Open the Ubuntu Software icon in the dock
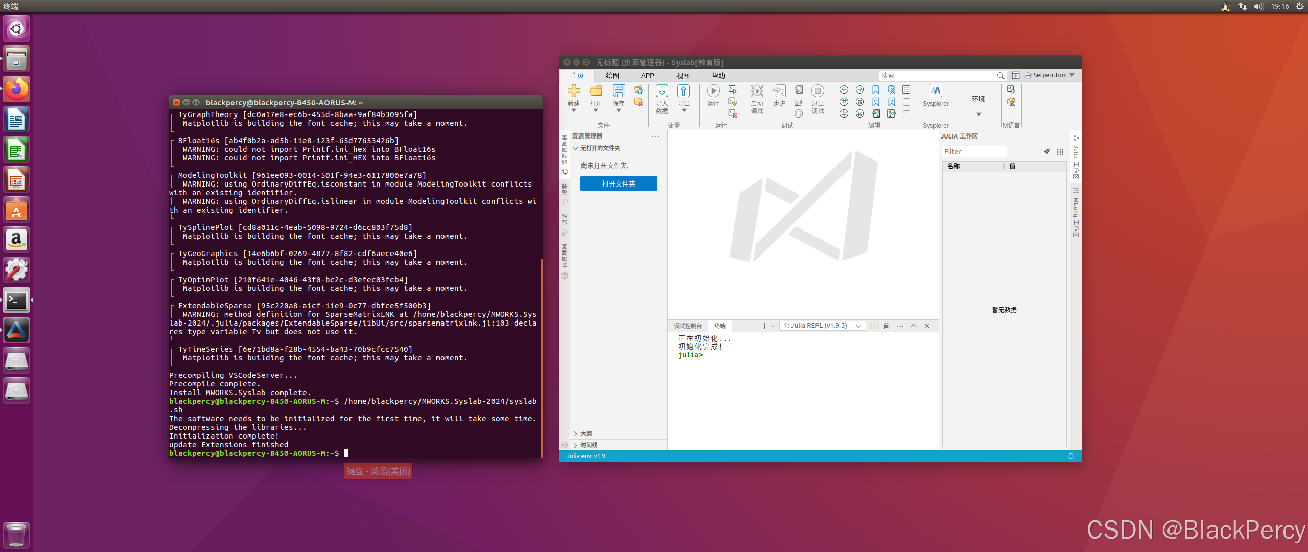 pos(16,210)
